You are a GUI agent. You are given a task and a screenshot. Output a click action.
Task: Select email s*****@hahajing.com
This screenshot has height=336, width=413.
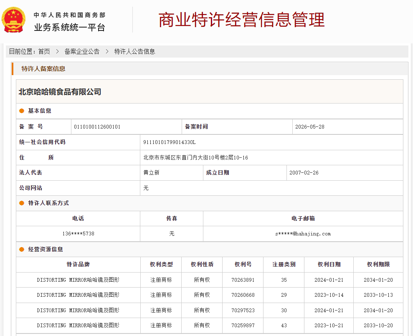click(x=303, y=234)
